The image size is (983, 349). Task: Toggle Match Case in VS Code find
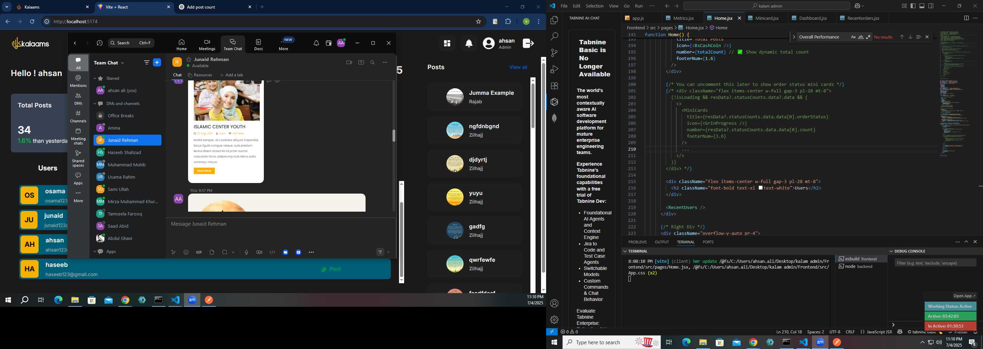(853, 37)
